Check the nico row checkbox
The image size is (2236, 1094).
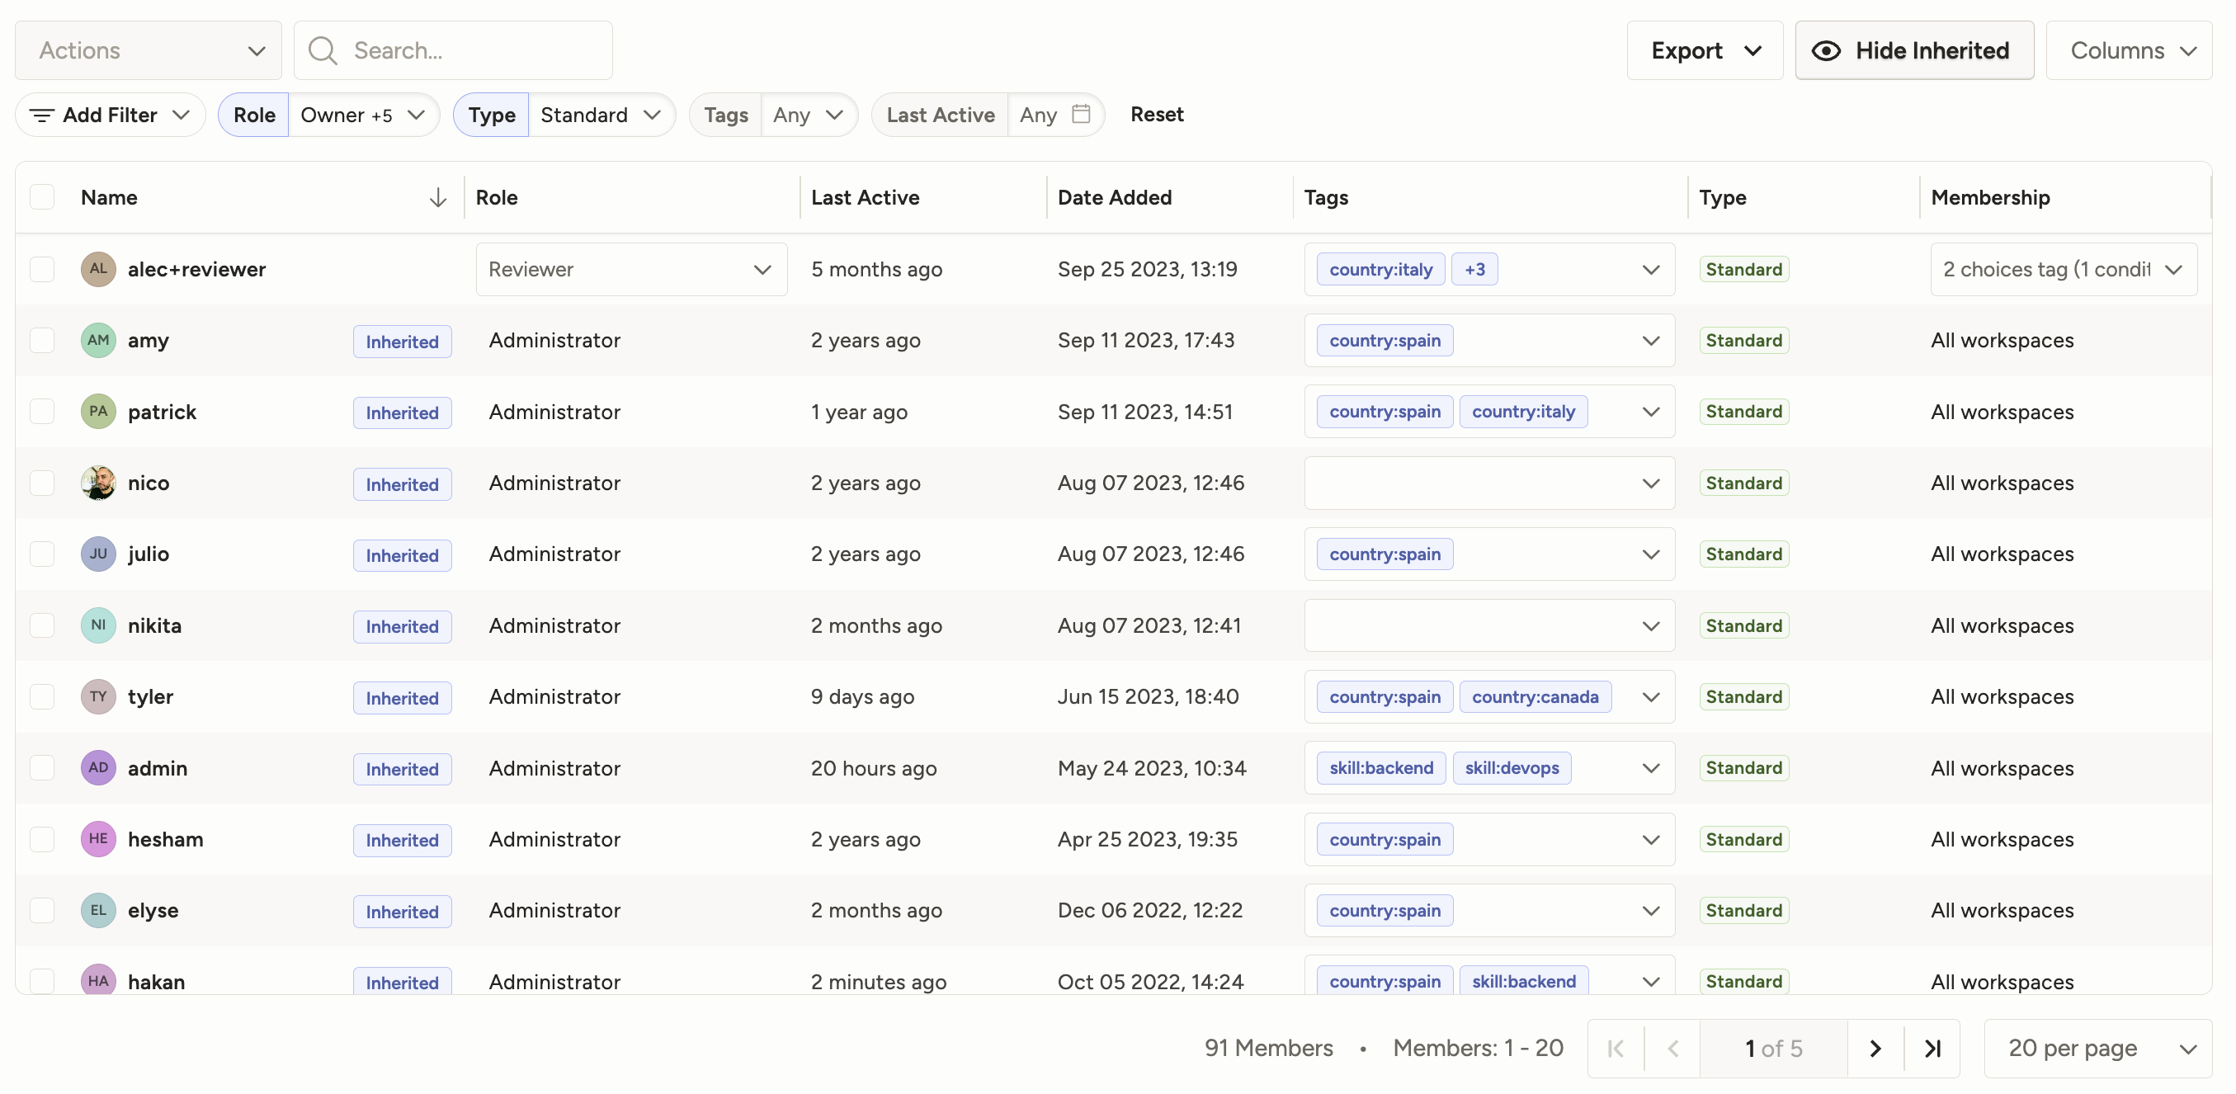(41, 483)
